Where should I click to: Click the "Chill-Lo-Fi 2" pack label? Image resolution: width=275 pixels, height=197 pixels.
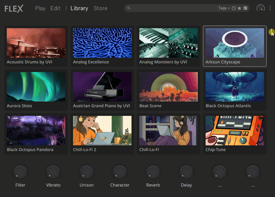point(85,150)
